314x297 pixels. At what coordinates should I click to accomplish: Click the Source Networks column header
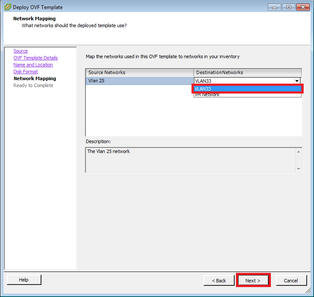pos(140,72)
